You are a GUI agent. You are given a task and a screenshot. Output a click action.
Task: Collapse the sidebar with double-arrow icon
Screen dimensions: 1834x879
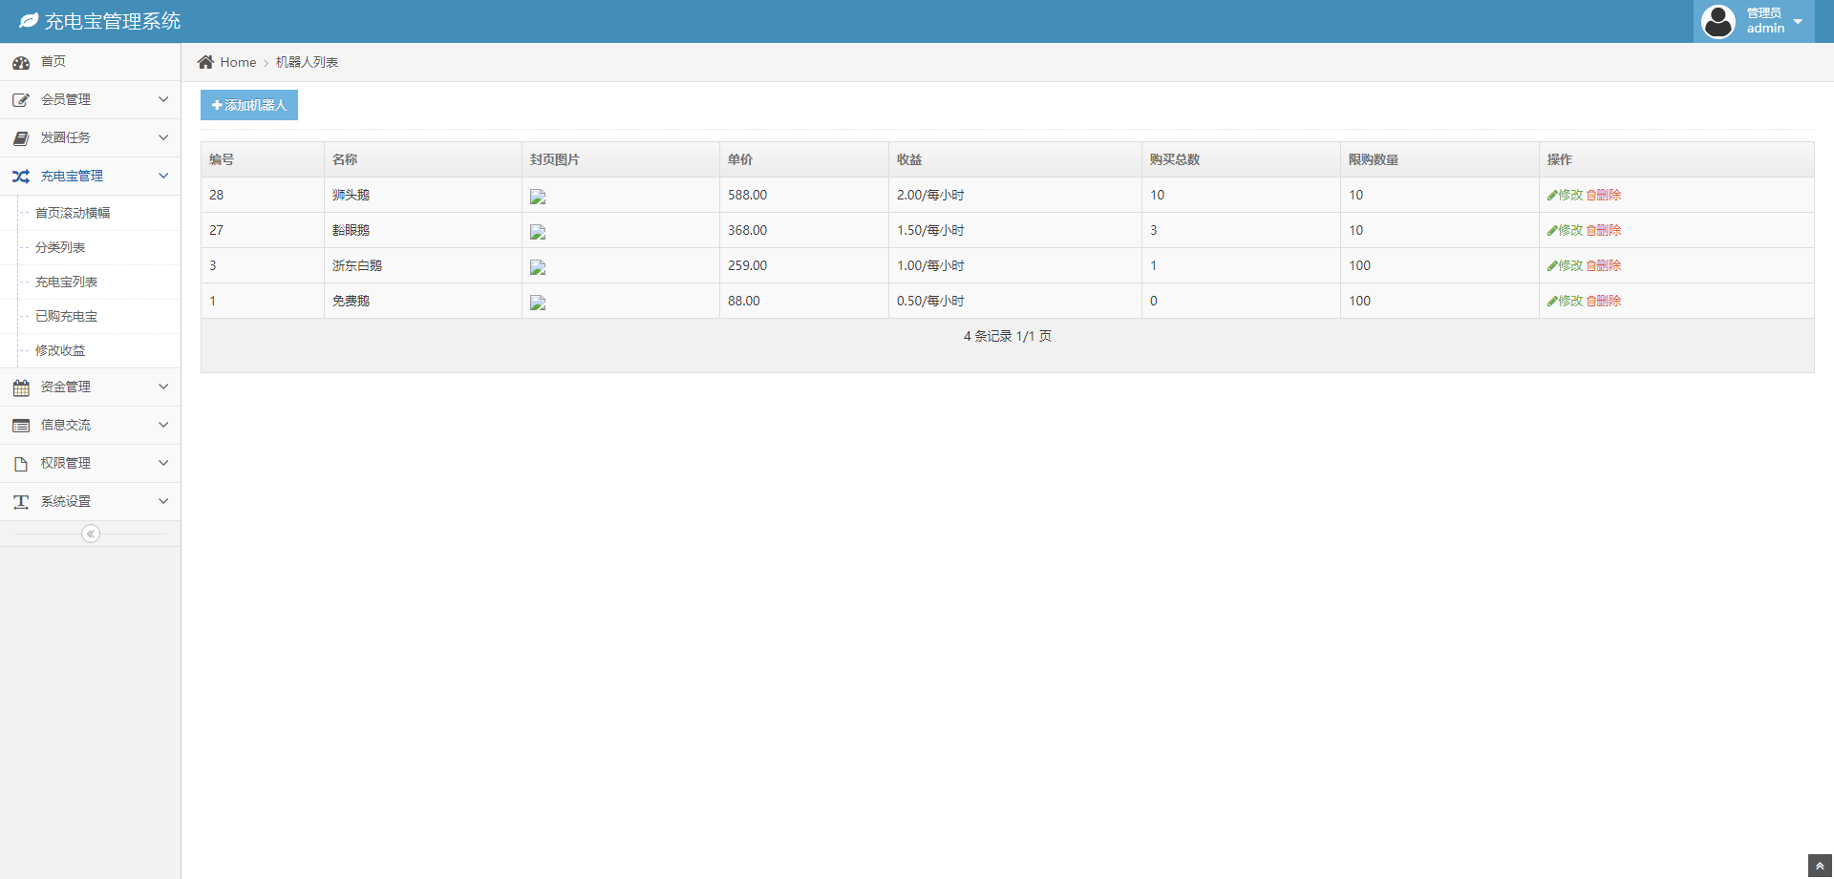(91, 534)
